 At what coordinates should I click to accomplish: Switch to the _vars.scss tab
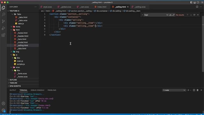pyautogui.click(x=84, y=7)
